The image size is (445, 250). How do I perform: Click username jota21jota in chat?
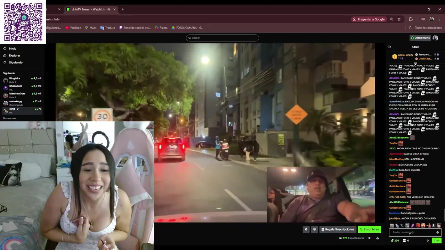(395, 218)
